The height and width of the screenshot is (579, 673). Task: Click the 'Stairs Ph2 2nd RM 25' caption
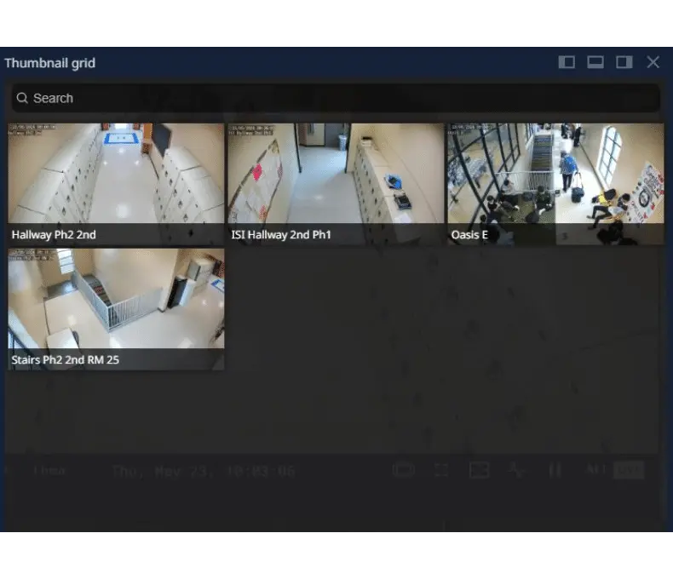[x=66, y=360]
